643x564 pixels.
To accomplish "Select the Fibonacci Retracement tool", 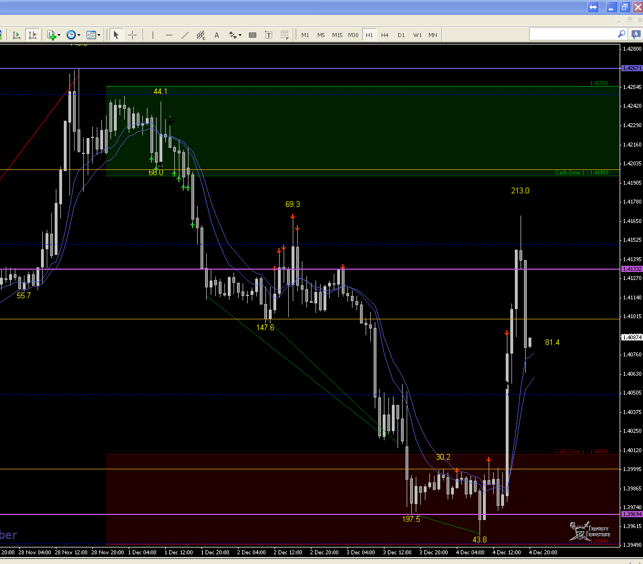I will 285,35.
